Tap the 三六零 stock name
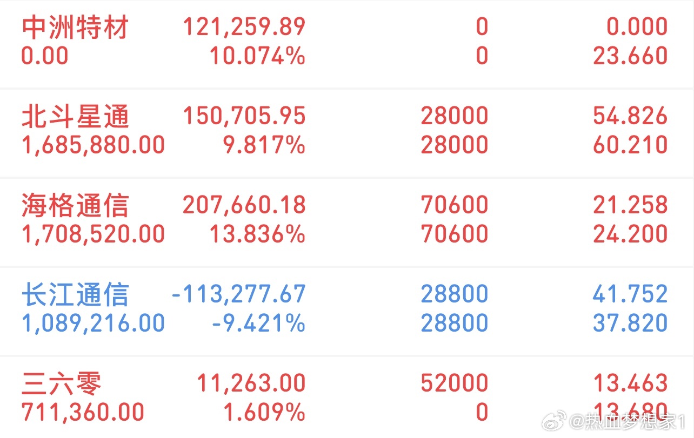 (62, 383)
